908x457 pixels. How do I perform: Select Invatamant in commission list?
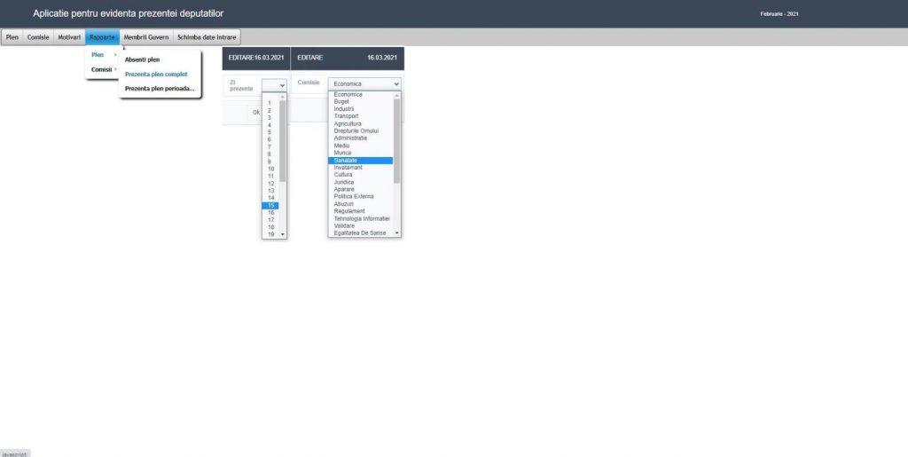[361, 168]
